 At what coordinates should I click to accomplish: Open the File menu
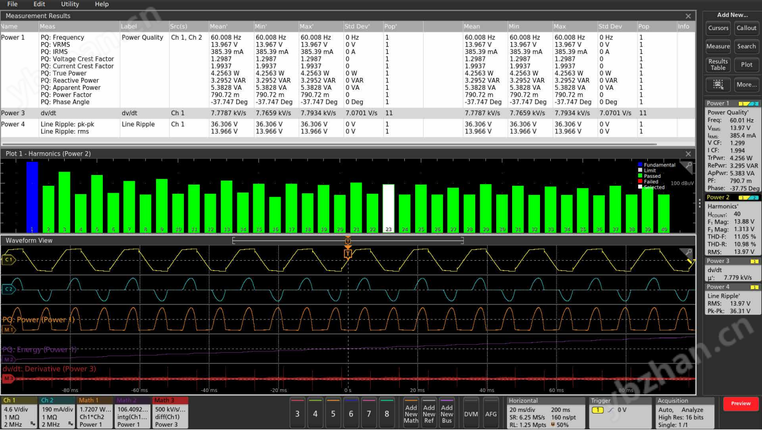[12, 4]
